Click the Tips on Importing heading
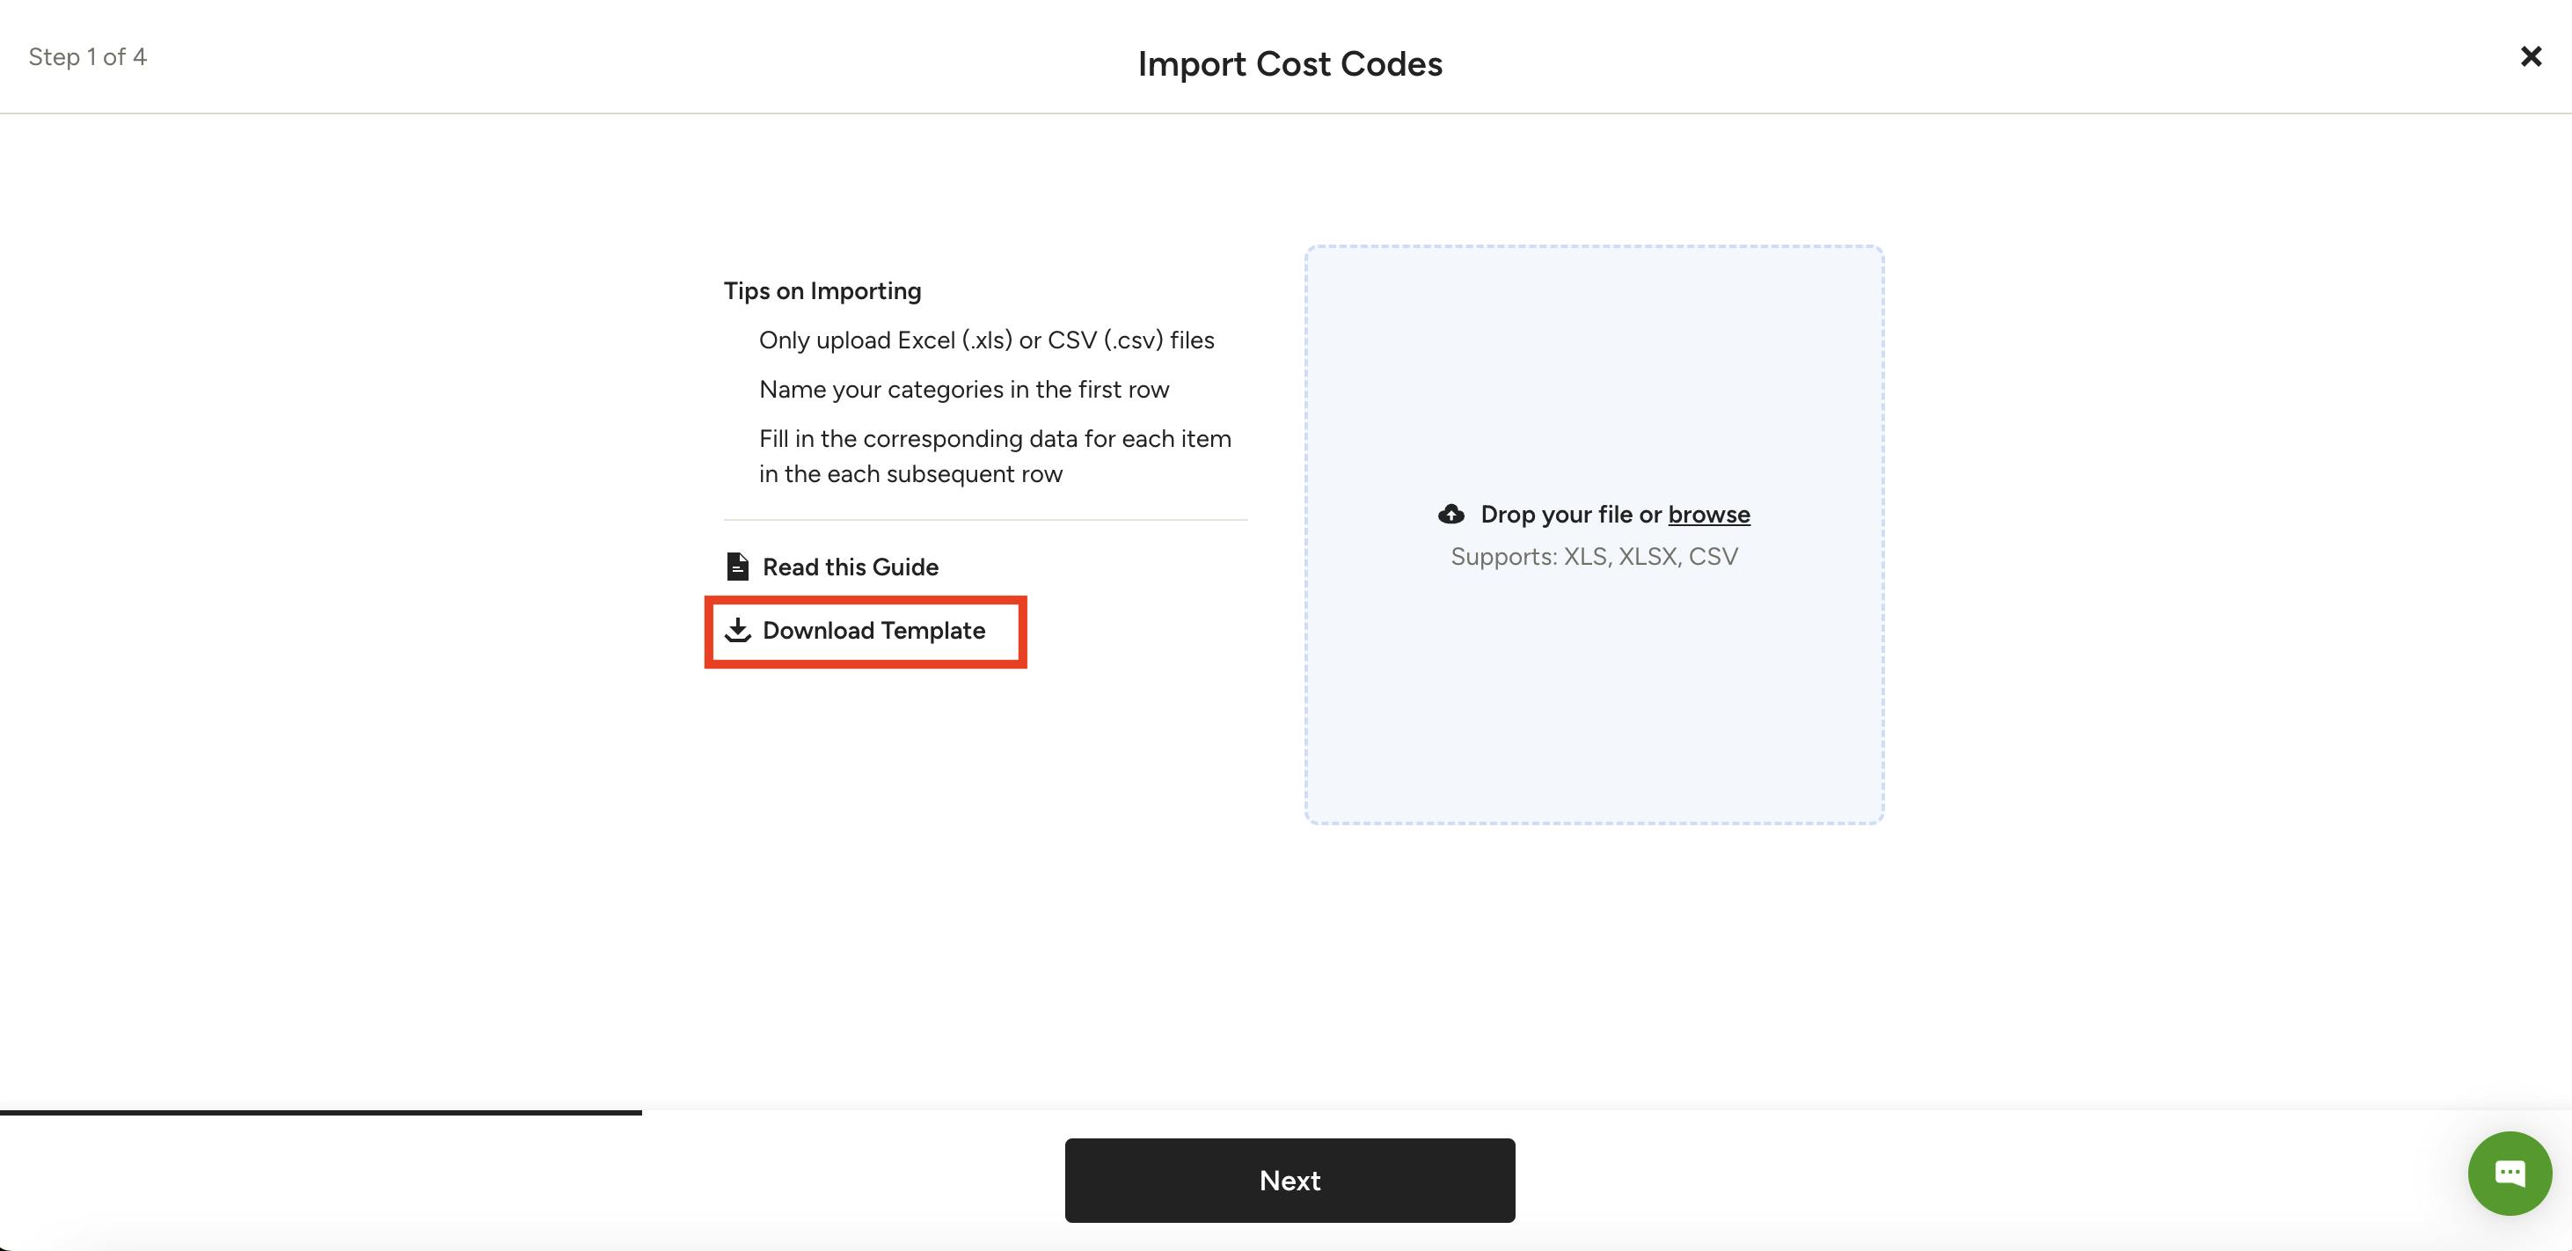 (822, 289)
